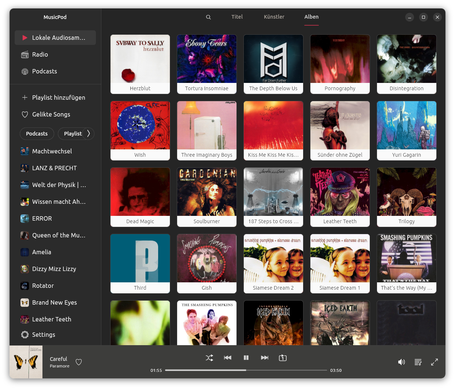Click the Paramore album art in player

(x=26, y=362)
